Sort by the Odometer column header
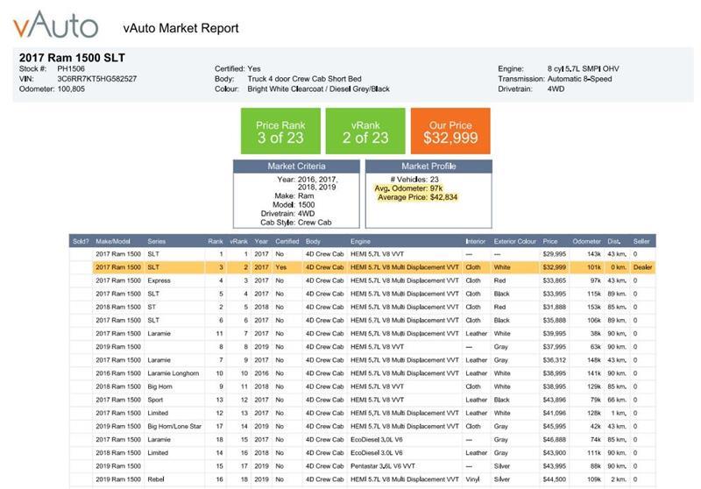701x489 pixels. coord(586,241)
